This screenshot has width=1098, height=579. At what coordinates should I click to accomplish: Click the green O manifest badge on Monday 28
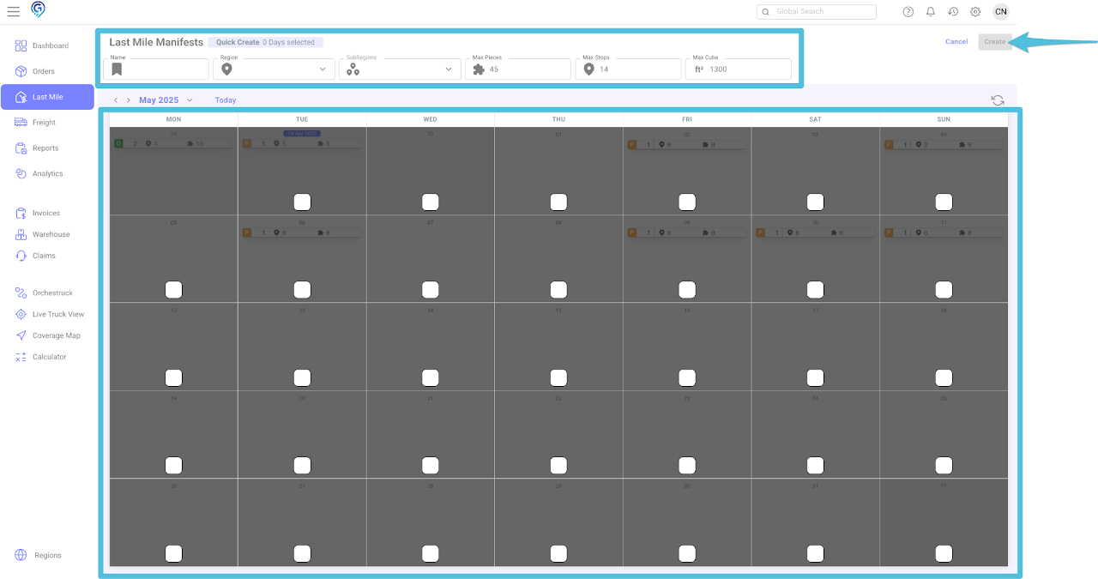[118, 143]
